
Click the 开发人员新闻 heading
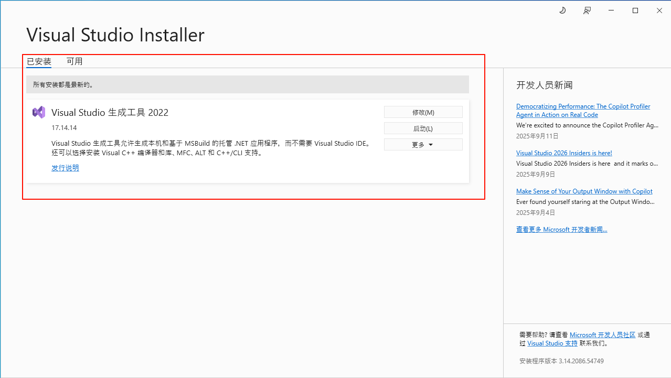click(545, 85)
